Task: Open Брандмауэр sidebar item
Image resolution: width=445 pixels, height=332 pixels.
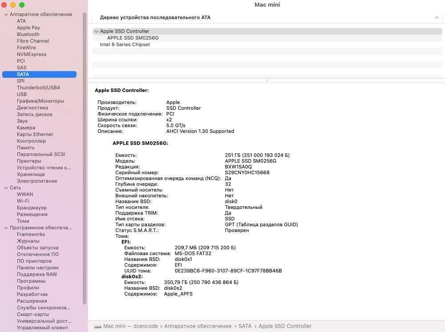Action: coord(32,208)
